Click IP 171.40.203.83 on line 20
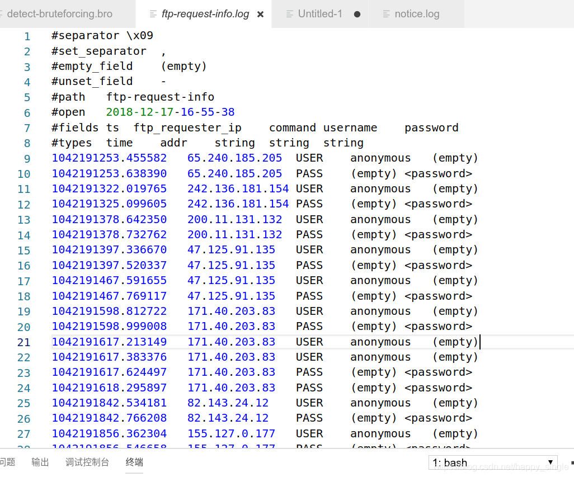Image resolution: width=574 pixels, height=477 pixels. coord(232,326)
